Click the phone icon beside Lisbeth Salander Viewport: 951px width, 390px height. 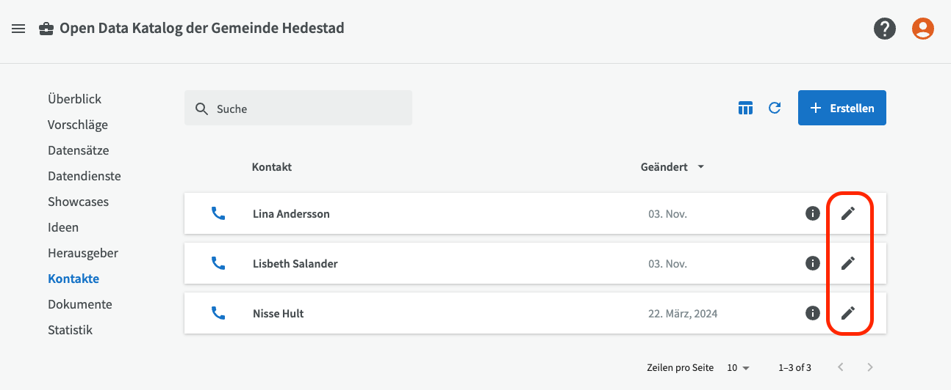218,263
